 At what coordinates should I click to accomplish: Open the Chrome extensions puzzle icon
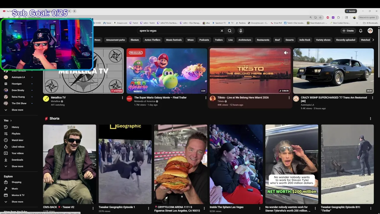click(338, 18)
